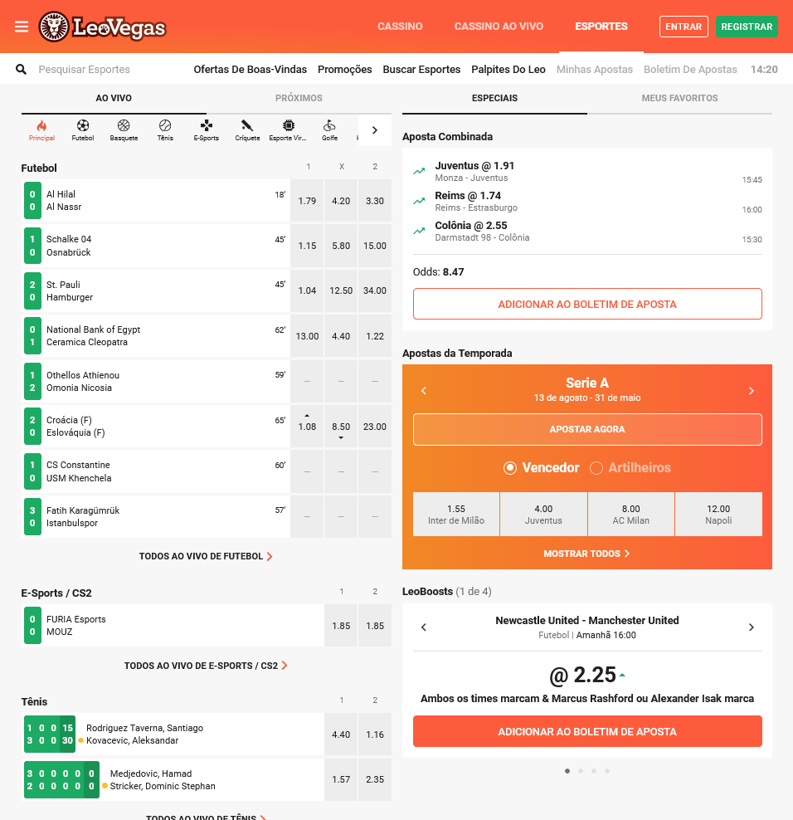Open Minhas Apostas
793x820 pixels.
click(x=595, y=69)
